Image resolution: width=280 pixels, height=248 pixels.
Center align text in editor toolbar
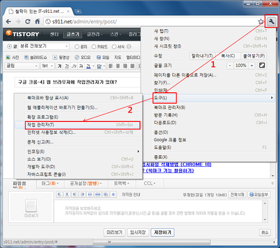coord(118,66)
